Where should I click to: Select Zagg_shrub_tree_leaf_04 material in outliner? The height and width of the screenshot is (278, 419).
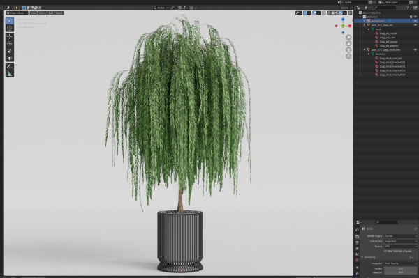[392, 75]
